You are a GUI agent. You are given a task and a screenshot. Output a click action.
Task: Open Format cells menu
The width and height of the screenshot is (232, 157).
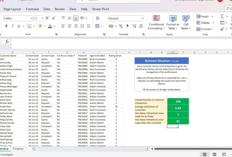click(x=205, y=29)
